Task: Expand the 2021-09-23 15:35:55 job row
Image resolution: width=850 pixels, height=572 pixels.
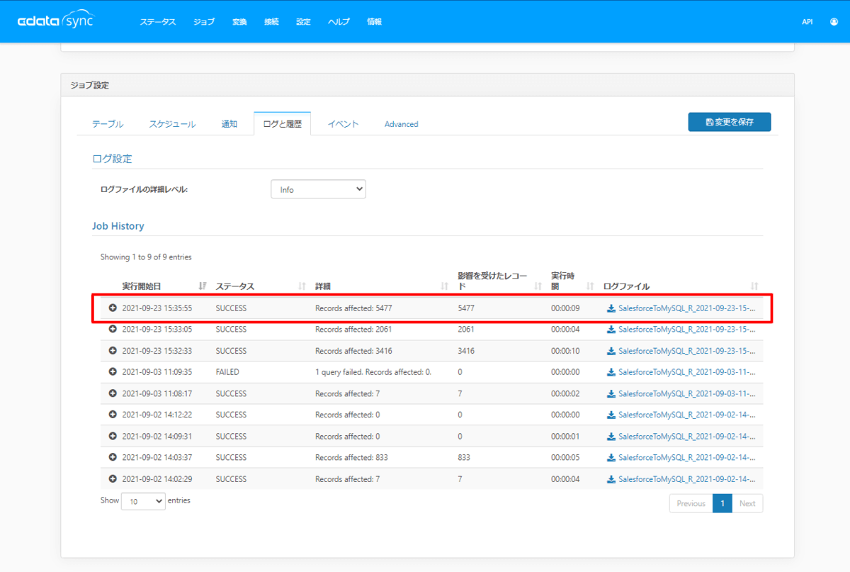Action: (x=113, y=308)
